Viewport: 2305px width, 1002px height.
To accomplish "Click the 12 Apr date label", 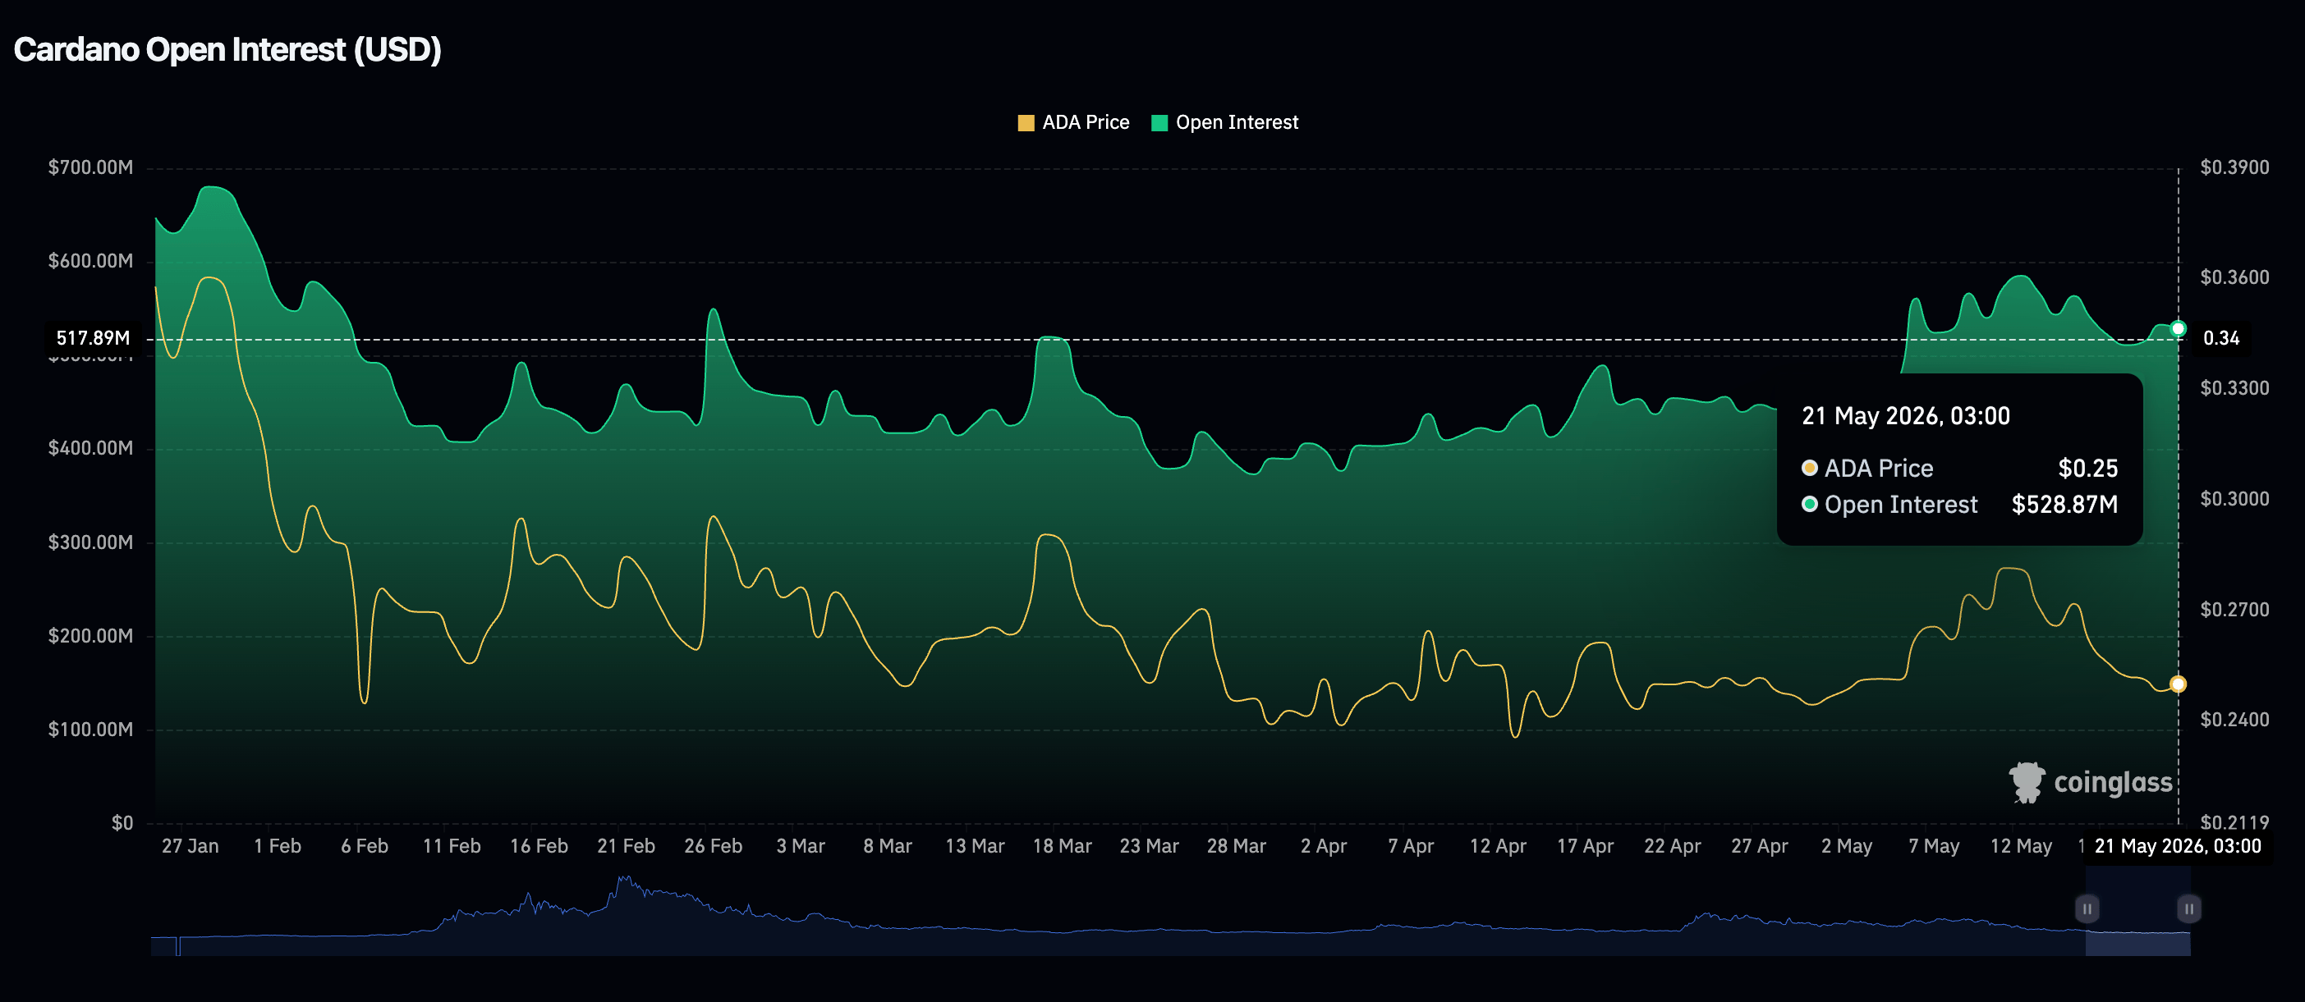I will (x=1497, y=845).
